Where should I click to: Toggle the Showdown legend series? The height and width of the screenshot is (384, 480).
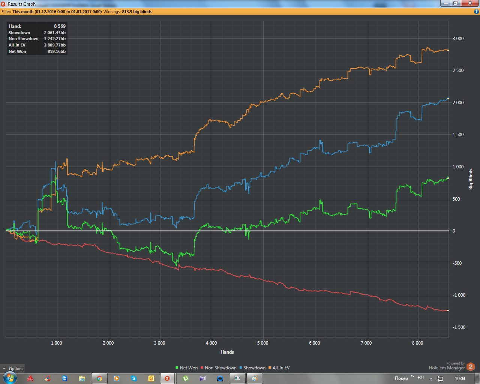[x=252, y=368]
